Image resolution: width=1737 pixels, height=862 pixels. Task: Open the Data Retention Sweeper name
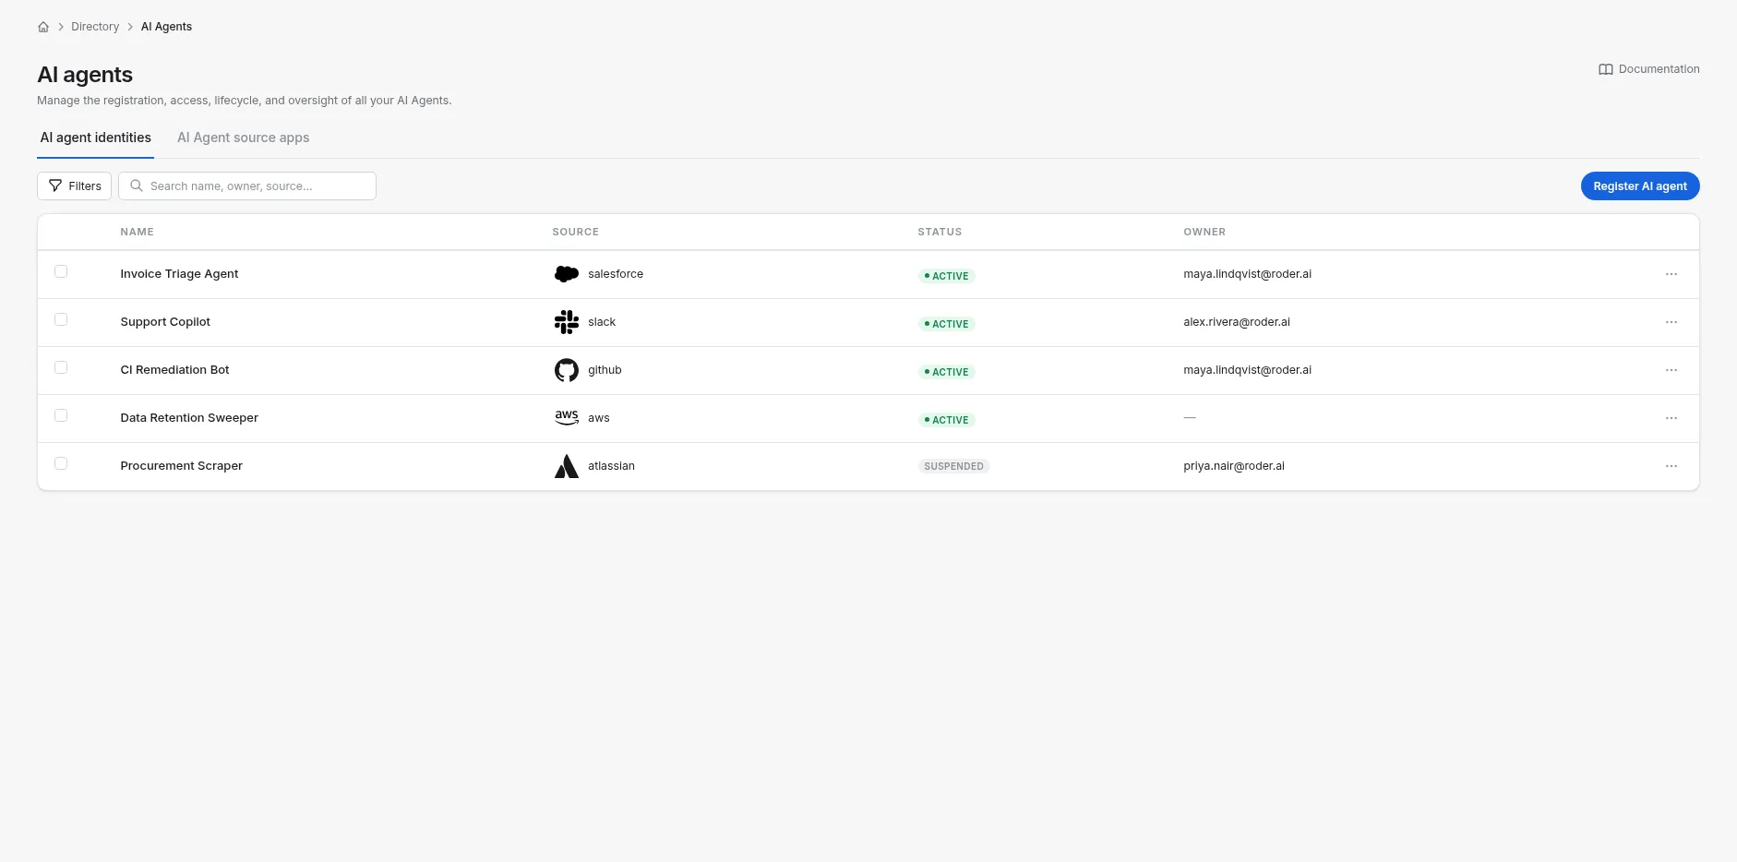(189, 418)
